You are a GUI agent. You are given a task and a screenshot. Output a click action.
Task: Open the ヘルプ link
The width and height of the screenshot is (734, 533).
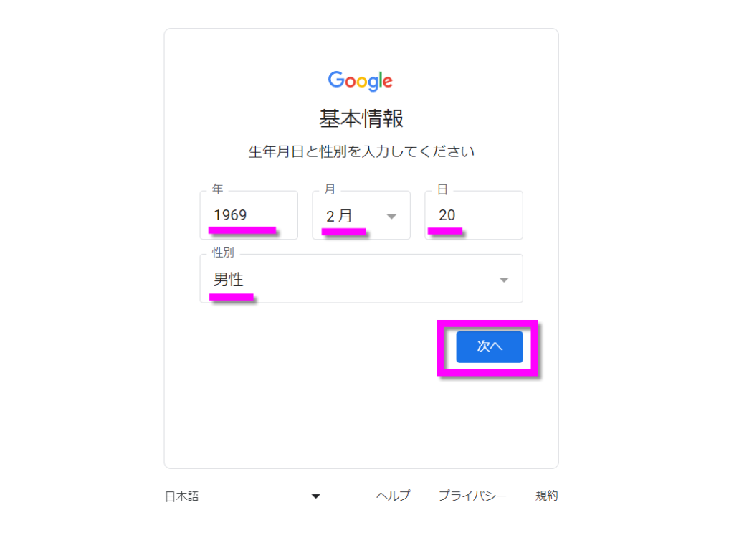coord(394,496)
